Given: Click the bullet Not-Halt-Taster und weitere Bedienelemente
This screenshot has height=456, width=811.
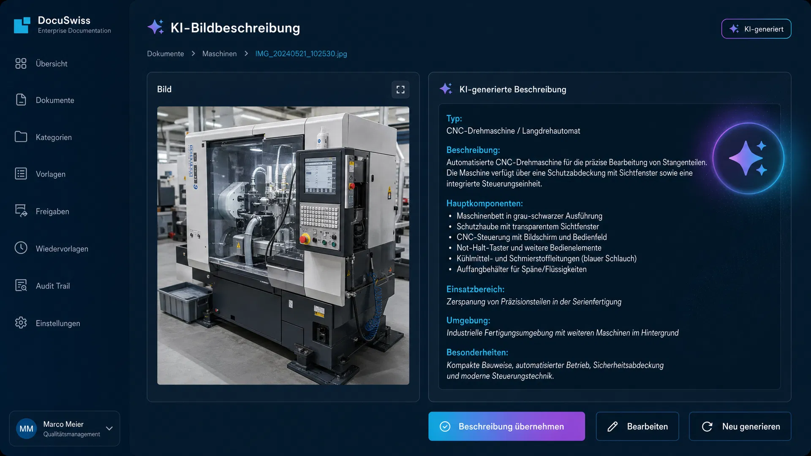Looking at the screenshot, I should [529, 247].
